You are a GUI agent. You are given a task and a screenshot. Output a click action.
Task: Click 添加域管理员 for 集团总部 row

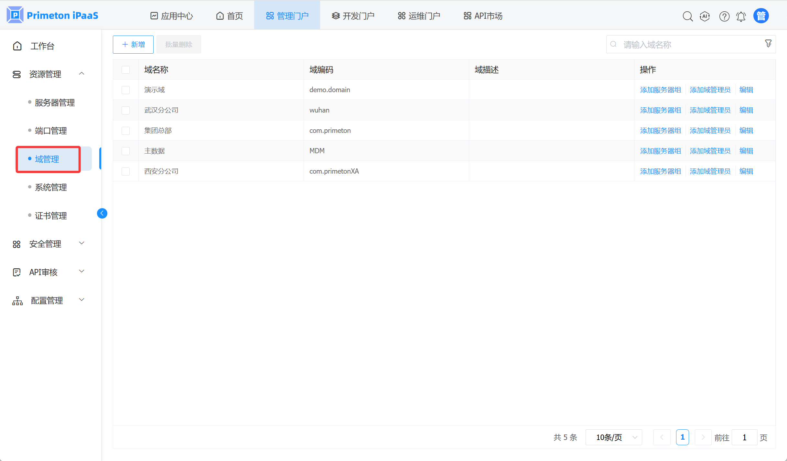[710, 131]
